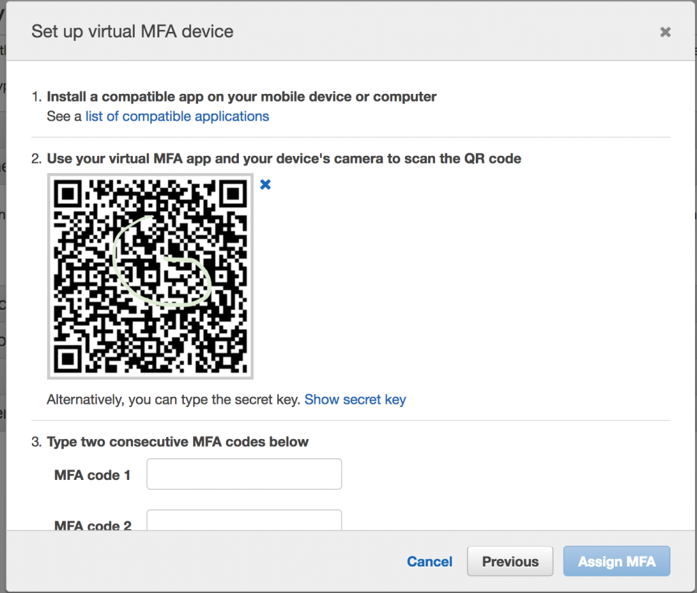The image size is (697, 593).
Task: Hide the QR code with the blue X
Action: pos(265,185)
